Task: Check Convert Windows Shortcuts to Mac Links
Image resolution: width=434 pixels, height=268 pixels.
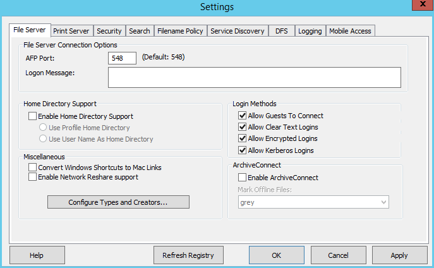Action: 33,167
